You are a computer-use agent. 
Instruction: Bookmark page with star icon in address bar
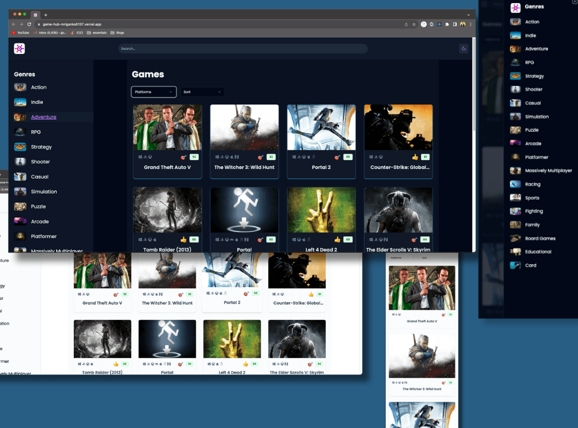click(414, 24)
